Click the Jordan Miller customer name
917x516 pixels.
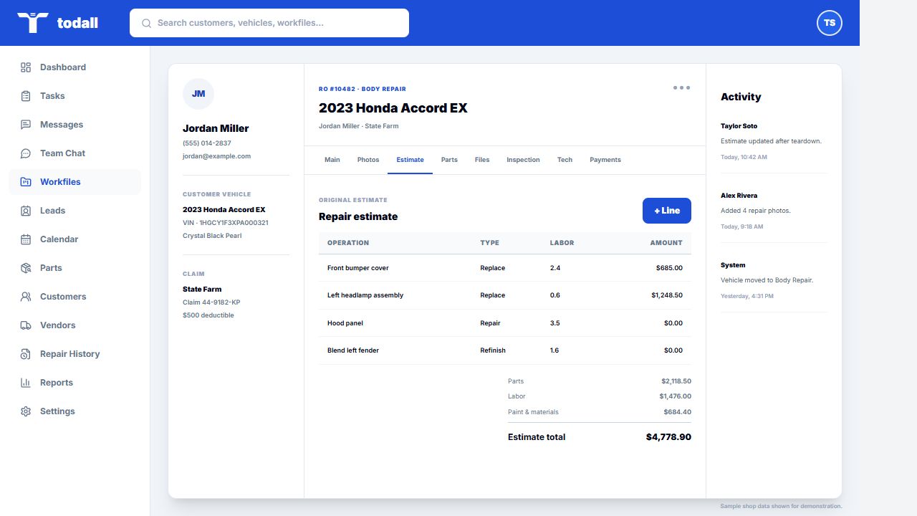pos(216,128)
